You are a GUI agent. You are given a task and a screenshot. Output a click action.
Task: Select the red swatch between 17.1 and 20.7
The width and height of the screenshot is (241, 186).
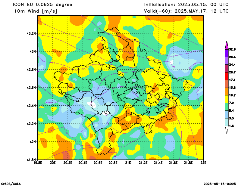point(227,76)
